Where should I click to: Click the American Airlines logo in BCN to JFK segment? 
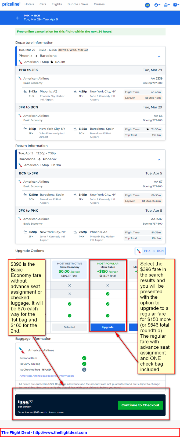pos(20,182)
